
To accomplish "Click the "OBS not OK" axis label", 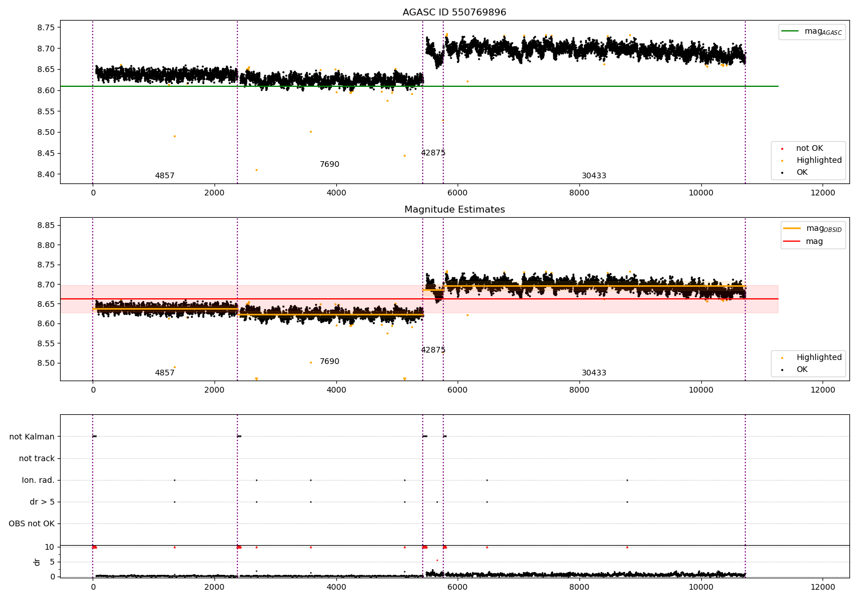I will point(32,524).
